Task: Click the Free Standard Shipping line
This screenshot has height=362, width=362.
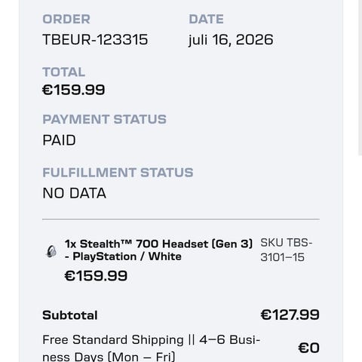Action: (x=151, y=348)
